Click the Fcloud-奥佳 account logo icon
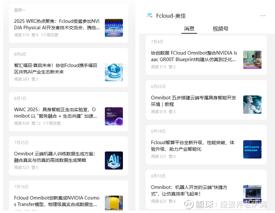 pyautogui.click(x=150, y=15)
